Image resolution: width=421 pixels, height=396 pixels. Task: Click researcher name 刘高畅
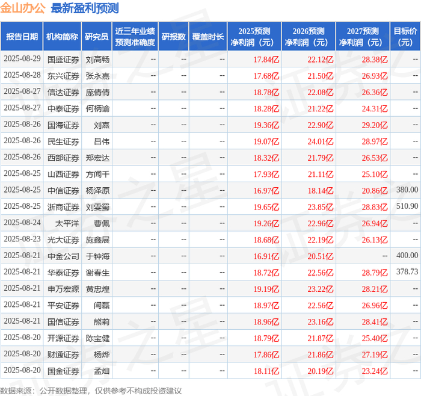tap(97, 60)
